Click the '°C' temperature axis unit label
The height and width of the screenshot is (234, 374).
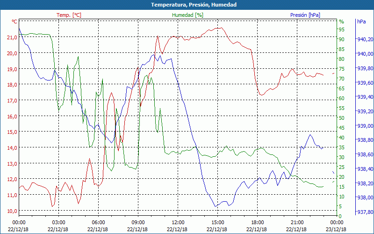tap(14, 22)
